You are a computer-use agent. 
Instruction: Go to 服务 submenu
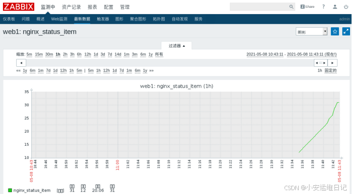coord(198,19)
